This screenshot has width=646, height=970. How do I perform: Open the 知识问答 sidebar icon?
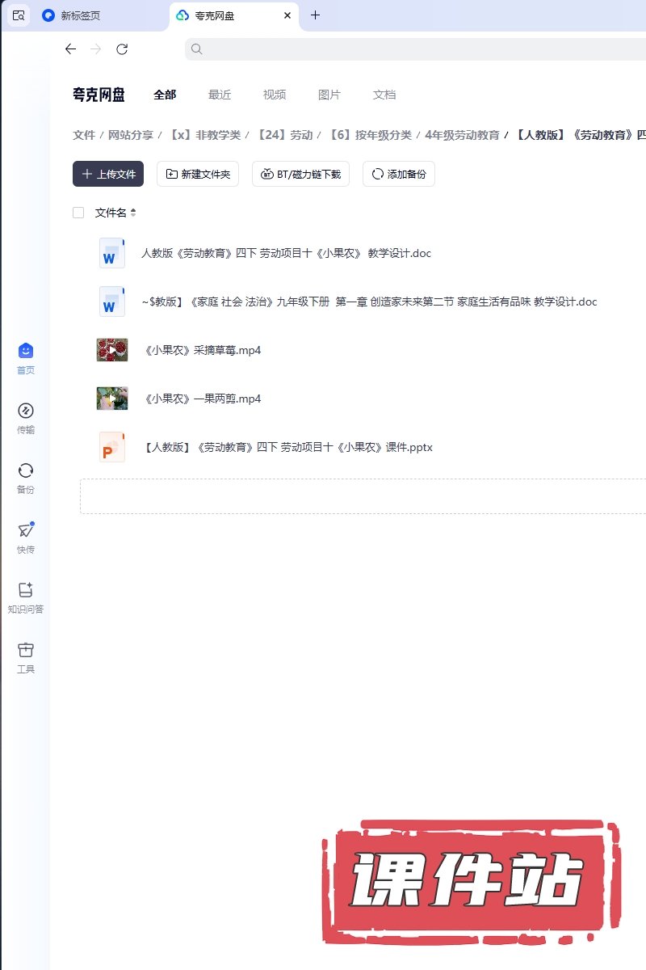tap(26, 590)
